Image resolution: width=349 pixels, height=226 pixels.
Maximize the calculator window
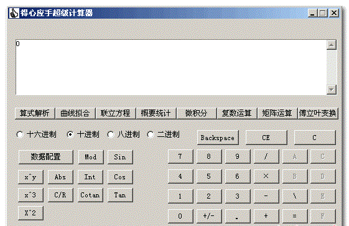pos(323,13)
